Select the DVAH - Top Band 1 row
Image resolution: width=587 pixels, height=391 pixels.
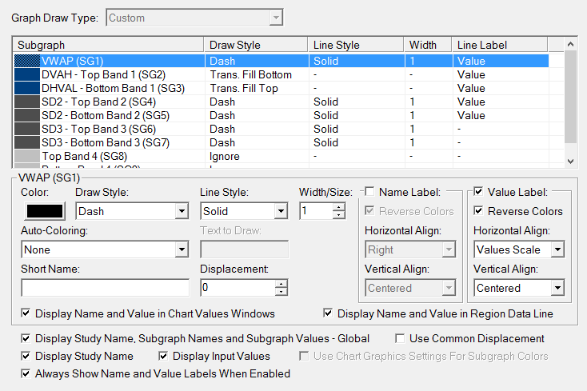(x=103, y=74)
